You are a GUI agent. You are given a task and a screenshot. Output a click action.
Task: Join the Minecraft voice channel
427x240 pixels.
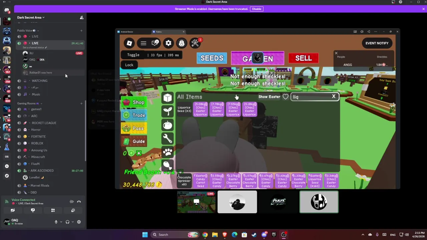50,157
